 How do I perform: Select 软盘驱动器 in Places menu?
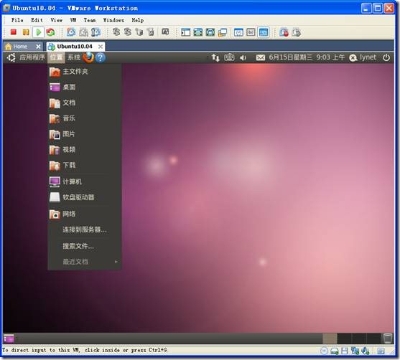point(84,197)
